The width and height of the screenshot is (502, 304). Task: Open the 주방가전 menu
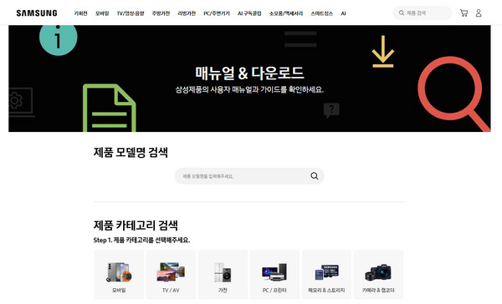pos(161,13)
